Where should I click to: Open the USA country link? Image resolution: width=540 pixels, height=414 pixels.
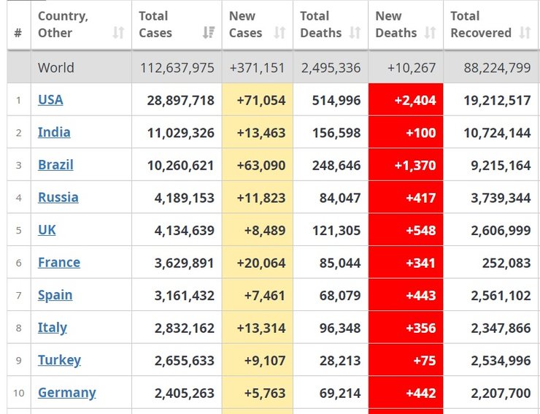(50, 100)
